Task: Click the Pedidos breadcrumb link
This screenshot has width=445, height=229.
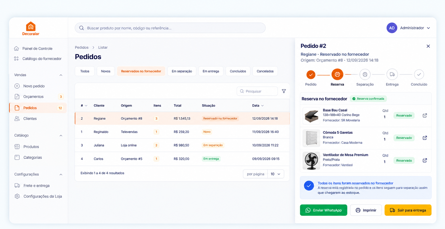Action: click(82, 47)
